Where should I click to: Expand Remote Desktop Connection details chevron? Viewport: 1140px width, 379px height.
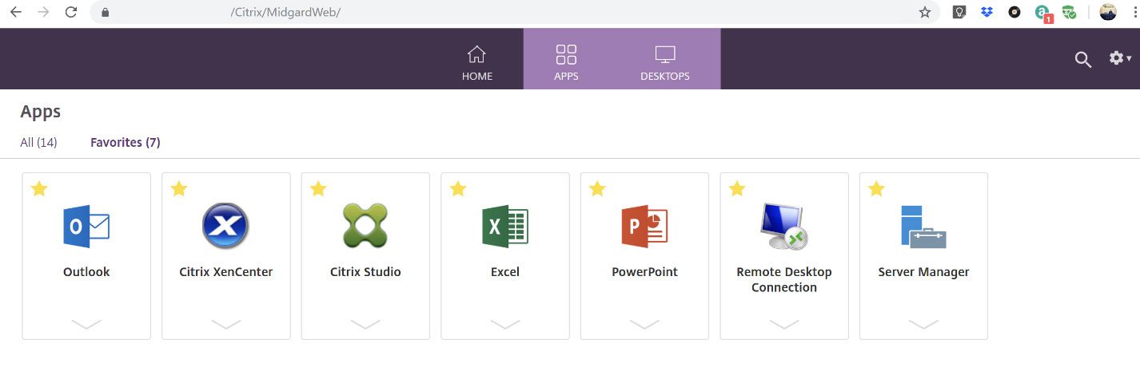pyautogui.click(x=784, y=324)
